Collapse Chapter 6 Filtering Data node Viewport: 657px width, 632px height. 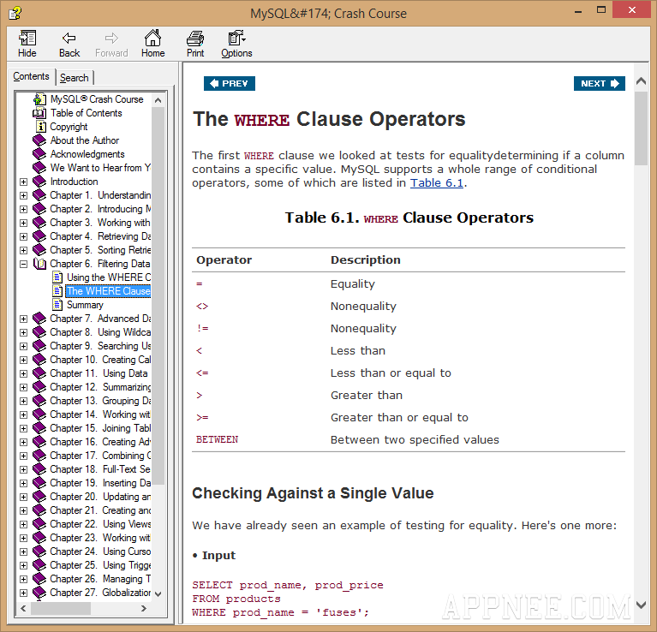coord(23,264)
